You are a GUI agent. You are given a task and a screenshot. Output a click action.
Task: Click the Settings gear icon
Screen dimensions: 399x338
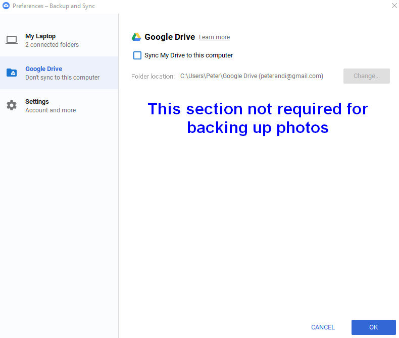tap(12, 105)
